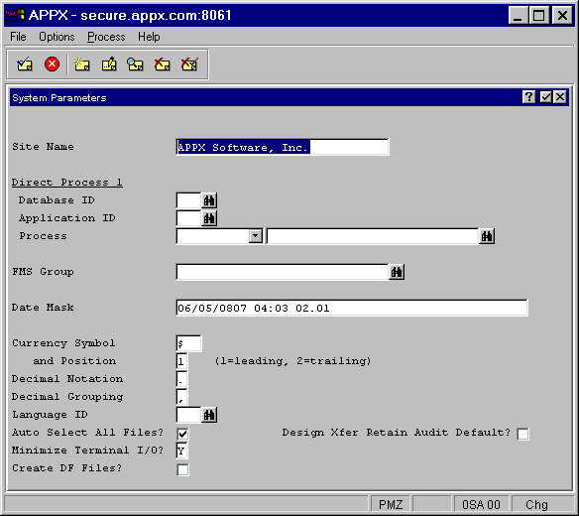Click the Currency Symbol field

[188, 343]
